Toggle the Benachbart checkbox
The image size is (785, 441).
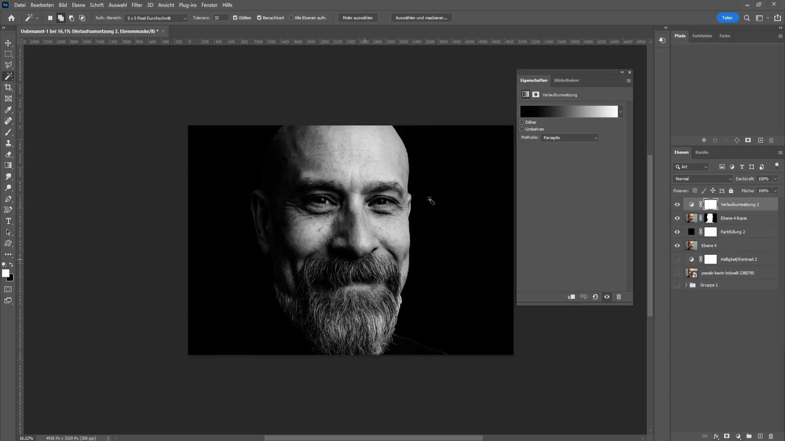coord(259,18)
